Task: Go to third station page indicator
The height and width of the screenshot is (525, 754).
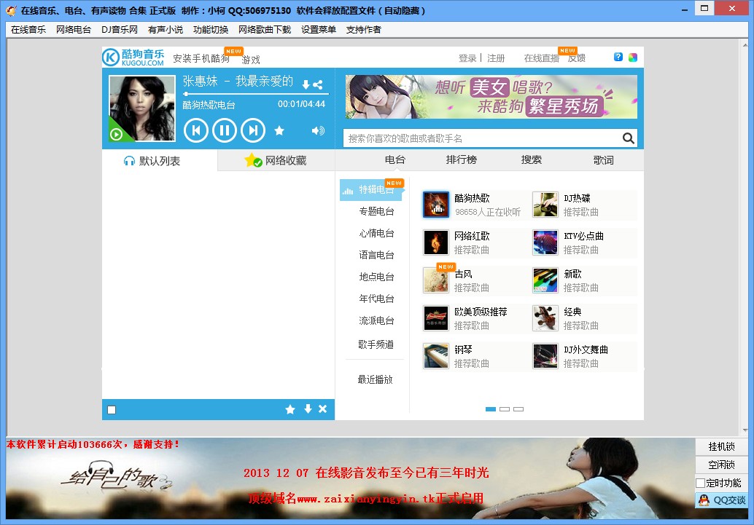Action: (518, 409)
